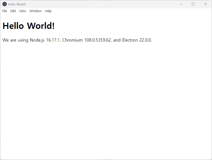This screenshot has width=212, height=160.
Task: Click the "Node.js 16.17.1" version text
Action: tap(45, 40)
